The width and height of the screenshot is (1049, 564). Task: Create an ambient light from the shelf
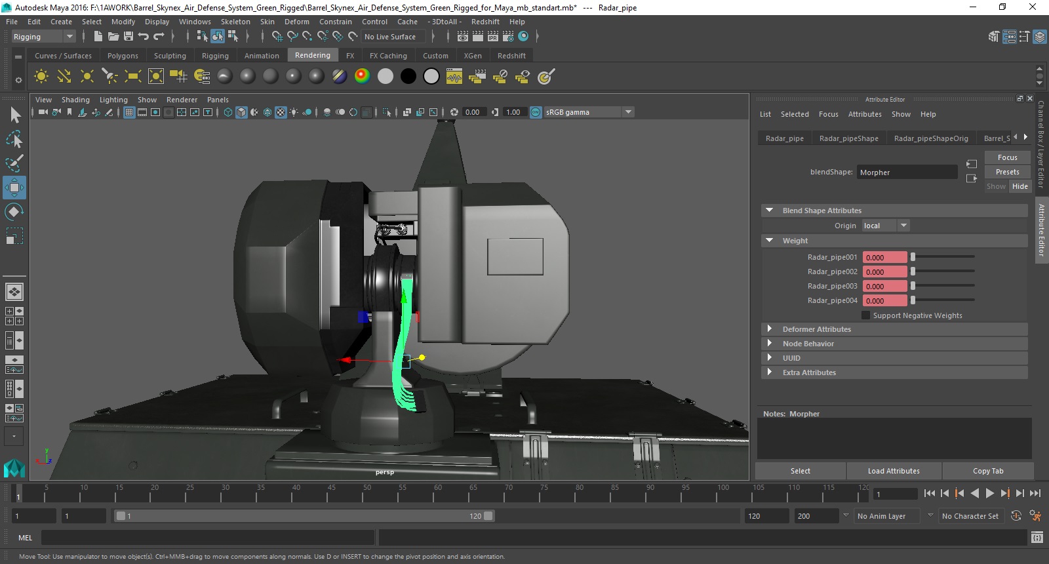coord(41,77)
